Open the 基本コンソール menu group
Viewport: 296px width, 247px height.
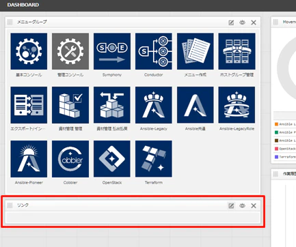[x=29, y=51]
